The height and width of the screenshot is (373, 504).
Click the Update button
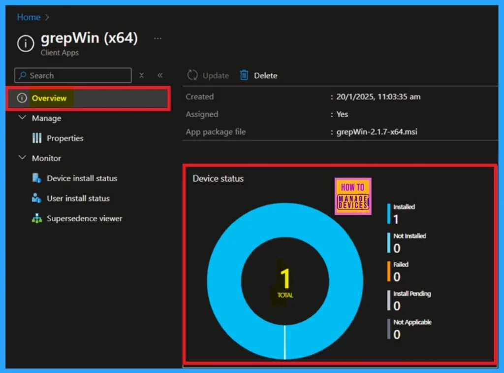click(x=208, y=75)
